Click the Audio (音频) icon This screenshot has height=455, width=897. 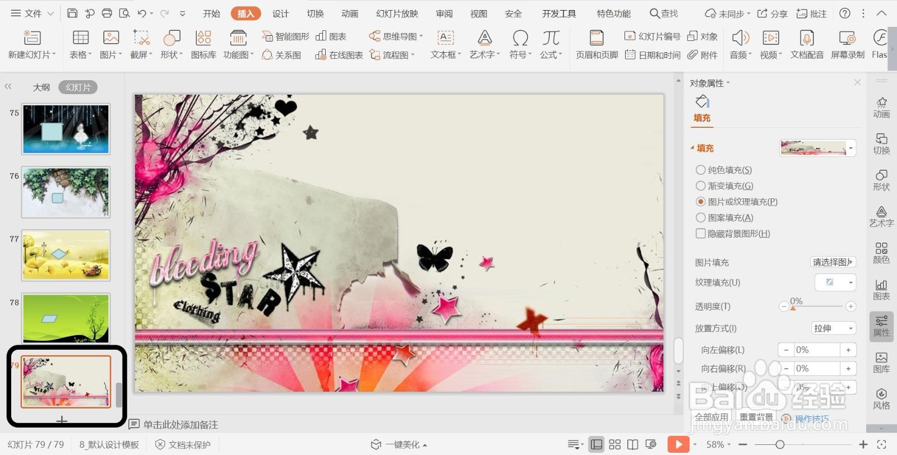(x=741, y=38)
